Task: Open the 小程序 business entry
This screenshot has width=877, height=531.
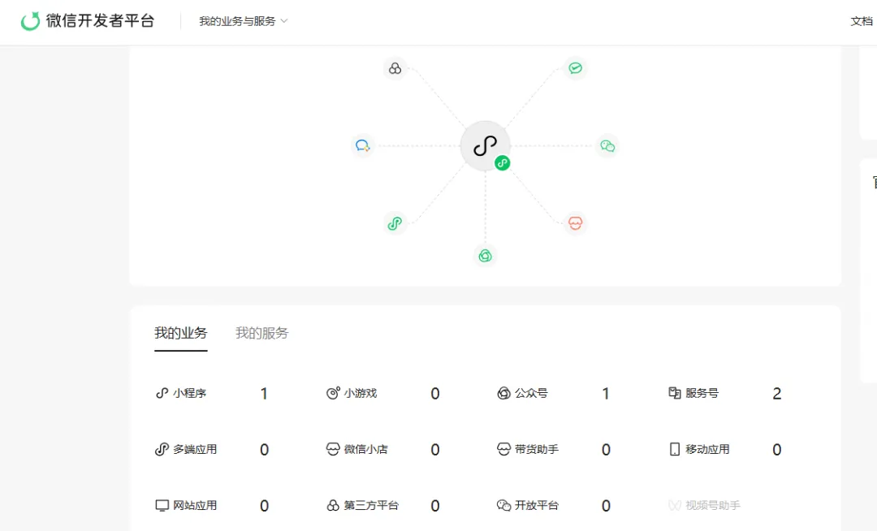Action: (189, 393)
